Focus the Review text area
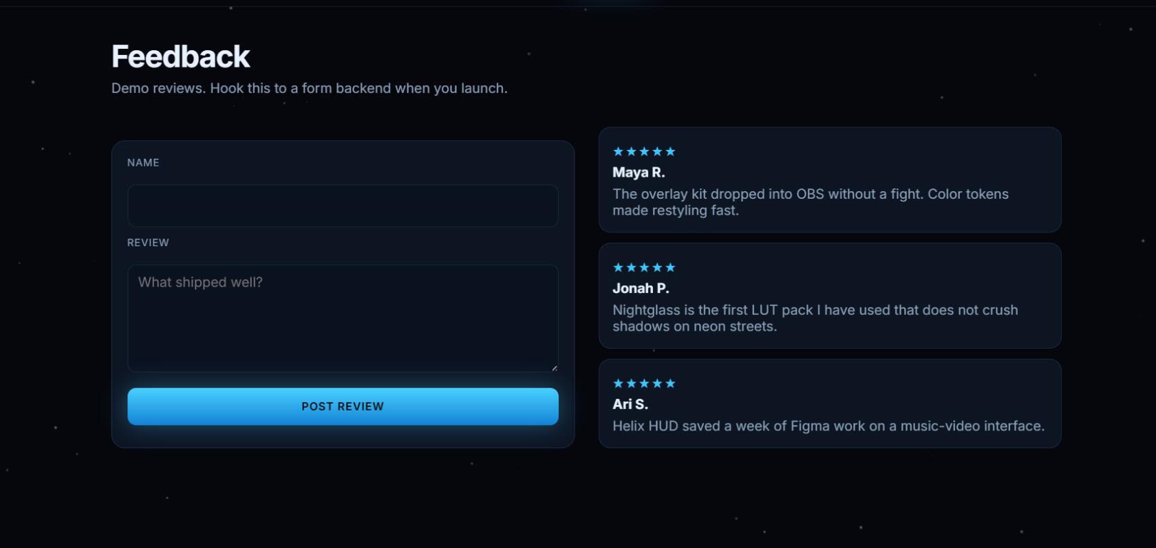The height and width of the screenshot is (548, 1156). coord(343,318)
